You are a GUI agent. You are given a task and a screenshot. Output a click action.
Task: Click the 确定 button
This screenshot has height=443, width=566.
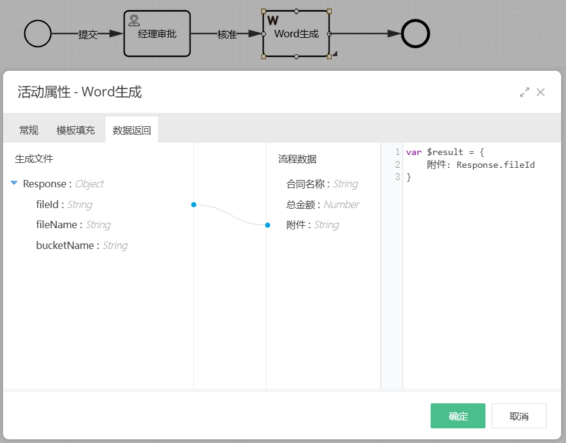[x=457, y=416]
